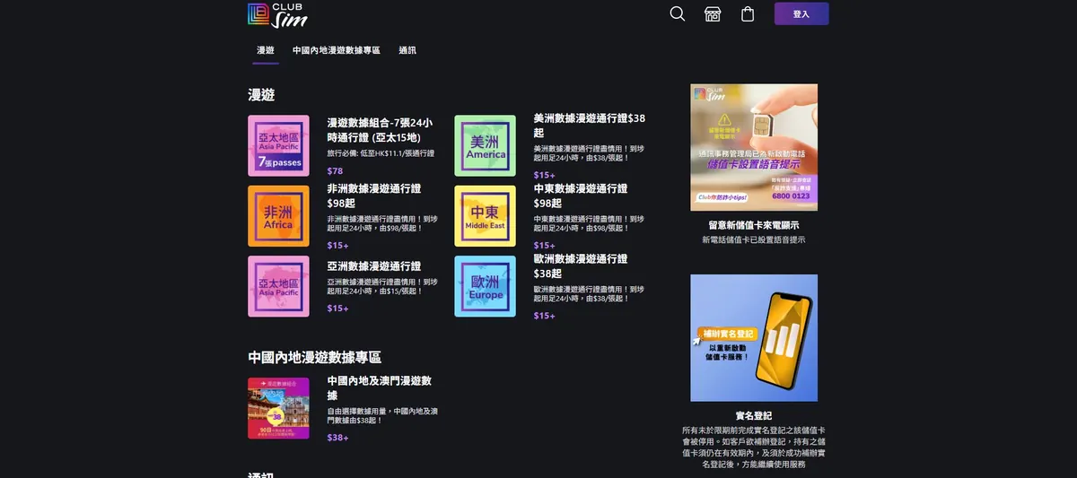Image resolution: width=1077 pixels, height=478 pixels.
Task: Open 漫遊數據組合-7張24小時通行證 title link
Action: [x=380, y=130]
